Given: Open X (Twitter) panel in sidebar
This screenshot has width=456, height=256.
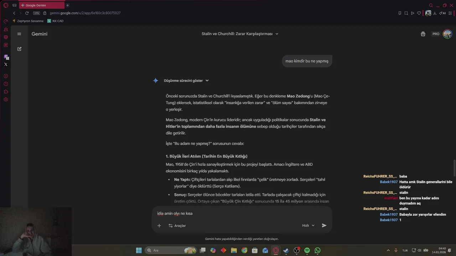Looking at the screenshot, I should [6, 64].
